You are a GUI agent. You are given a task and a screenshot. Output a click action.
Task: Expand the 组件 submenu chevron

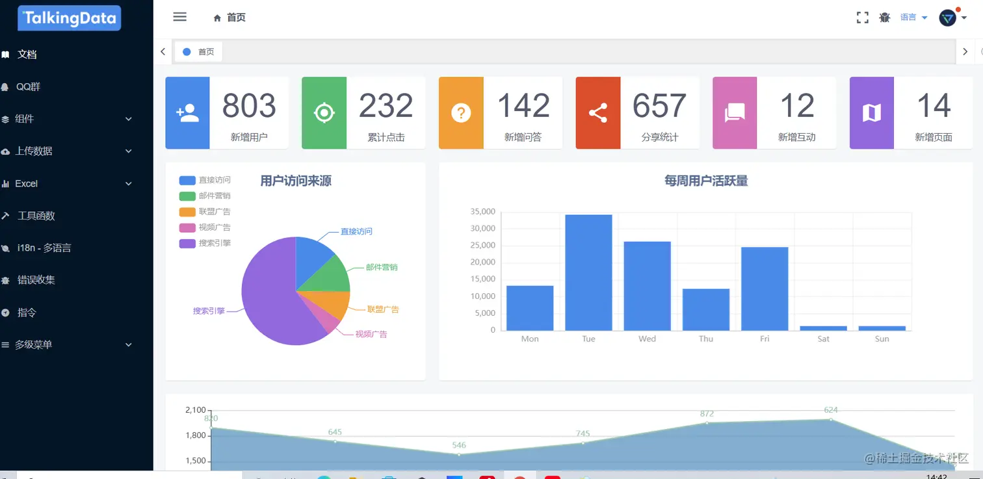[129, 119]
